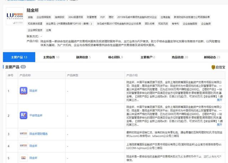Click the blue 陆金所 app icon in row 1
The width and height of the screenshot is (228, 163).
(24, 91)
